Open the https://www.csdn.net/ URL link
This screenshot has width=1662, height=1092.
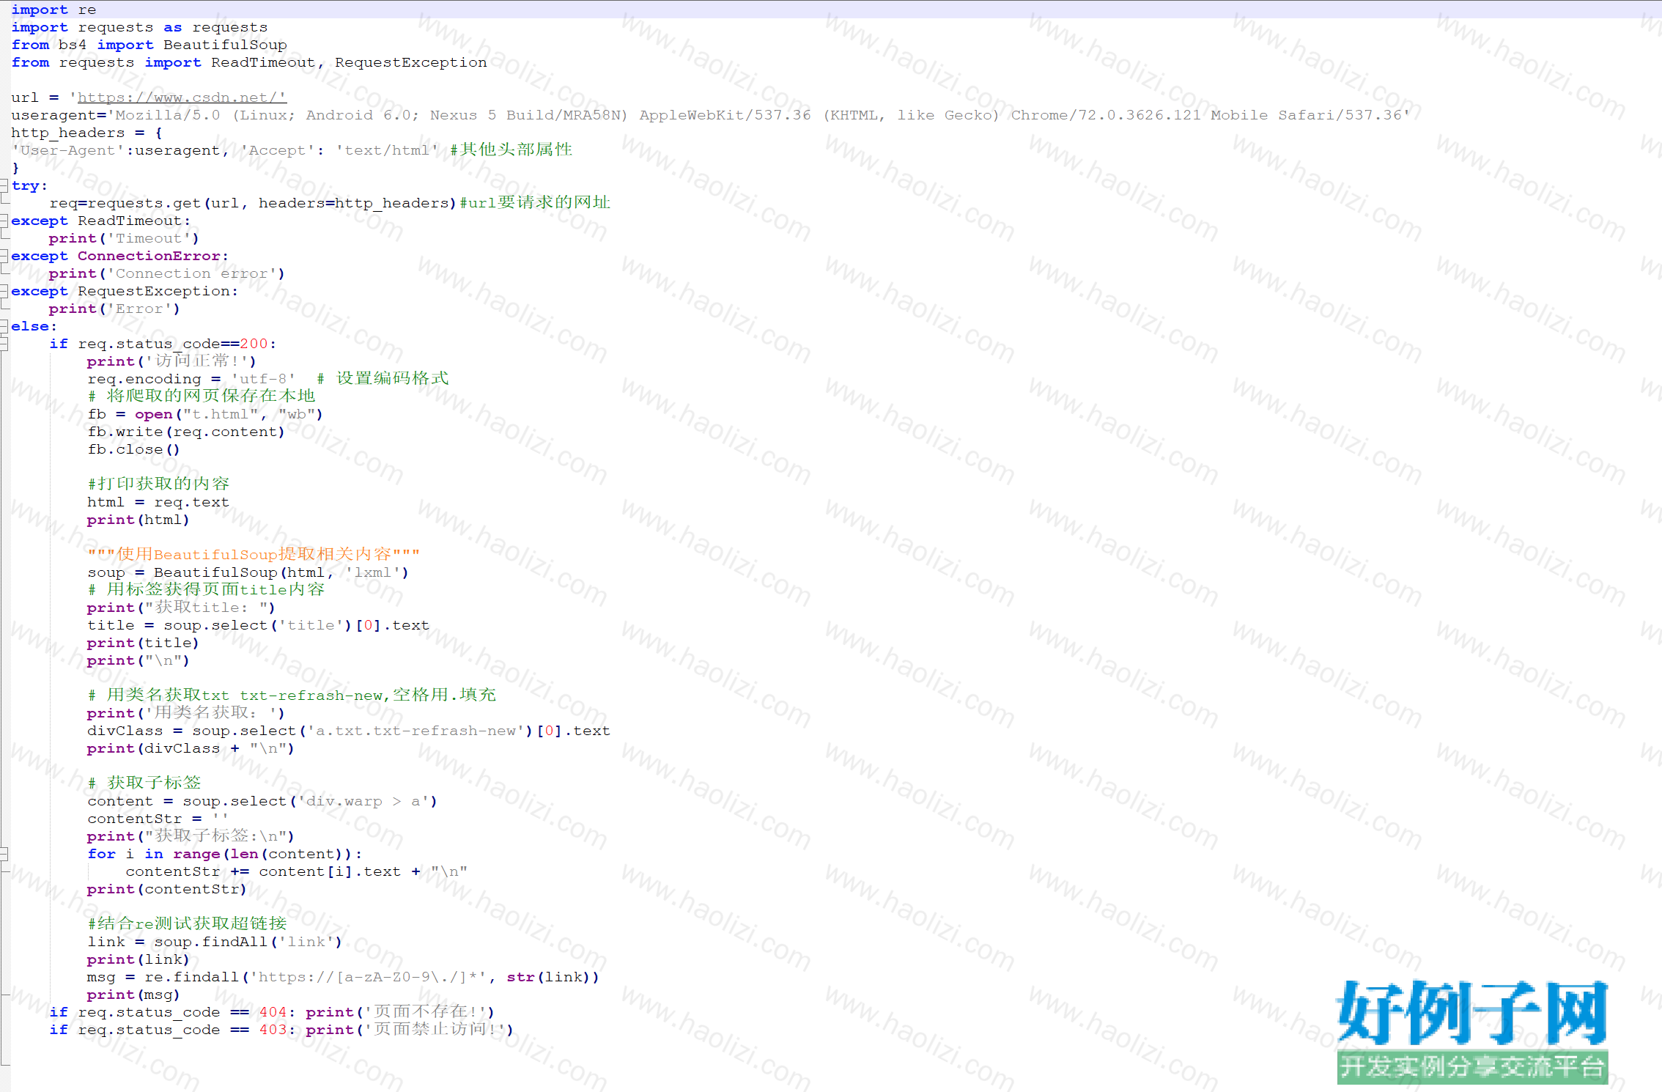(182, 97)
